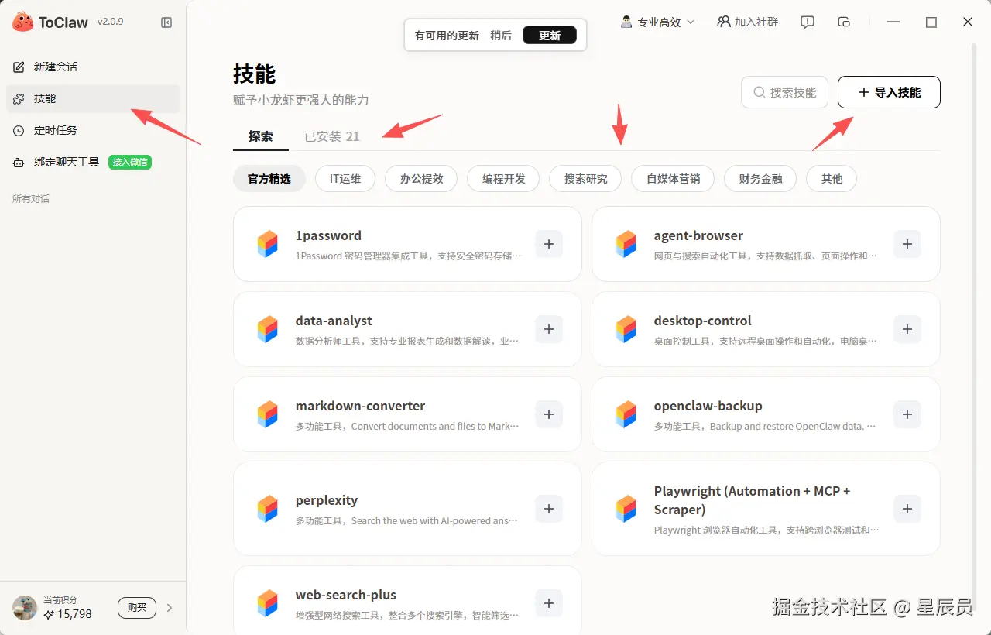Click the user avatar at bottom left

[x=25, y=608]
